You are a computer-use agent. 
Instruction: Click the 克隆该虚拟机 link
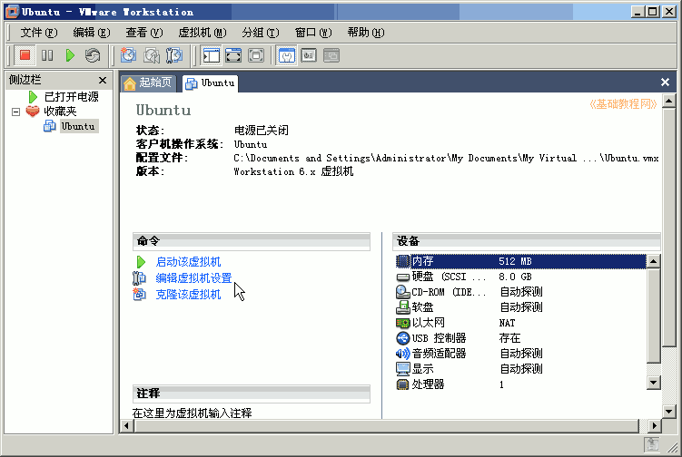tap(188, 294)
